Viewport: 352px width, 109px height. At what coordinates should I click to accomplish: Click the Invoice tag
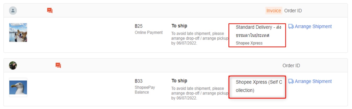[274, 11]
